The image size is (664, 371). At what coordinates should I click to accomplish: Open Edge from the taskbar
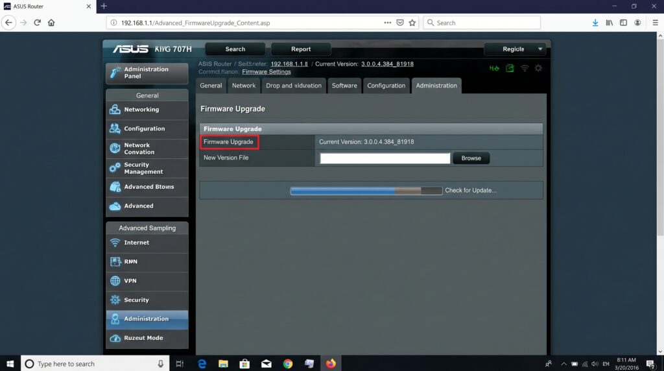(202, 364)
